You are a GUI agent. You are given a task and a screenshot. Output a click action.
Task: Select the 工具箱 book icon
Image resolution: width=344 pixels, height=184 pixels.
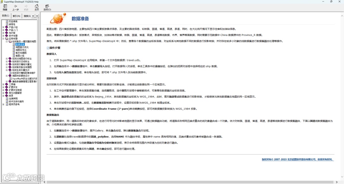click(7, 84)
